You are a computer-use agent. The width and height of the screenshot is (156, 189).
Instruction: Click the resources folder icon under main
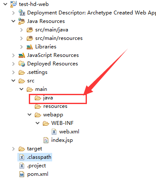(38, 106)
